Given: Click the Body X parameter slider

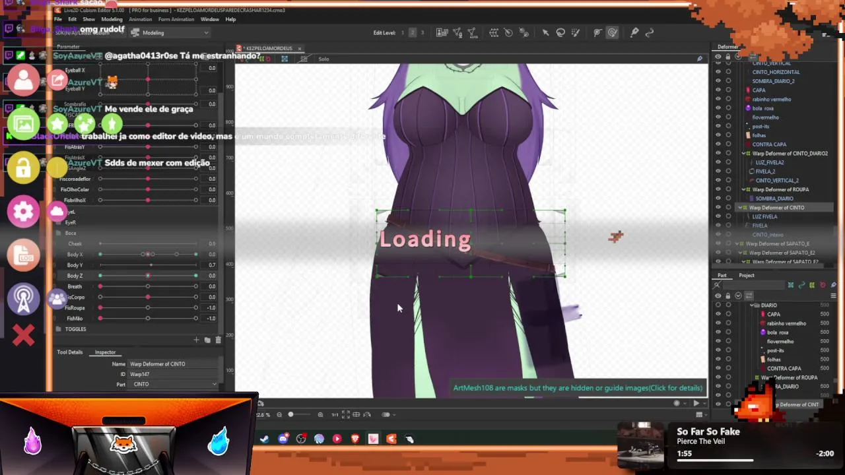Looking at the screenshot, I should coord(148,254).
